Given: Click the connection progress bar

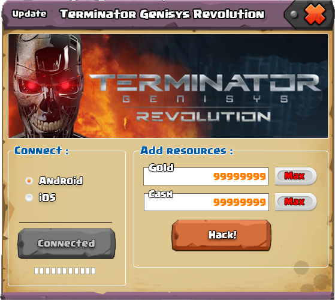Looking at the screenshot, I should [x=65, y=271].
